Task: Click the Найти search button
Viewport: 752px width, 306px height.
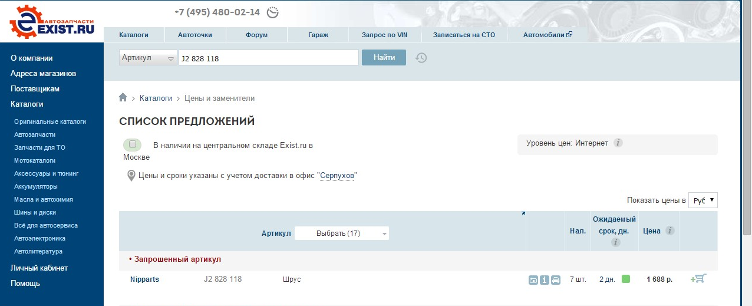Action: tap(384, 57)
